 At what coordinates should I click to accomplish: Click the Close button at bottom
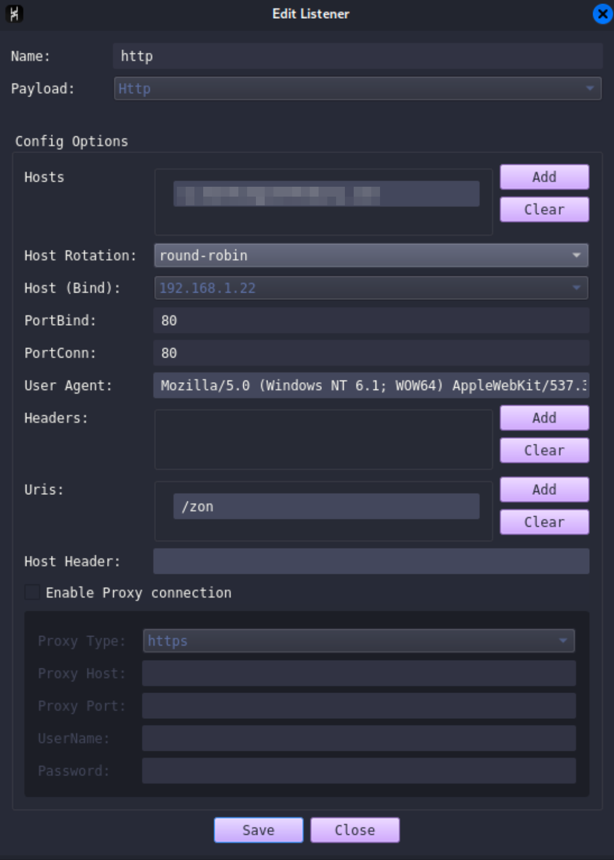click(x=355, y=830)
